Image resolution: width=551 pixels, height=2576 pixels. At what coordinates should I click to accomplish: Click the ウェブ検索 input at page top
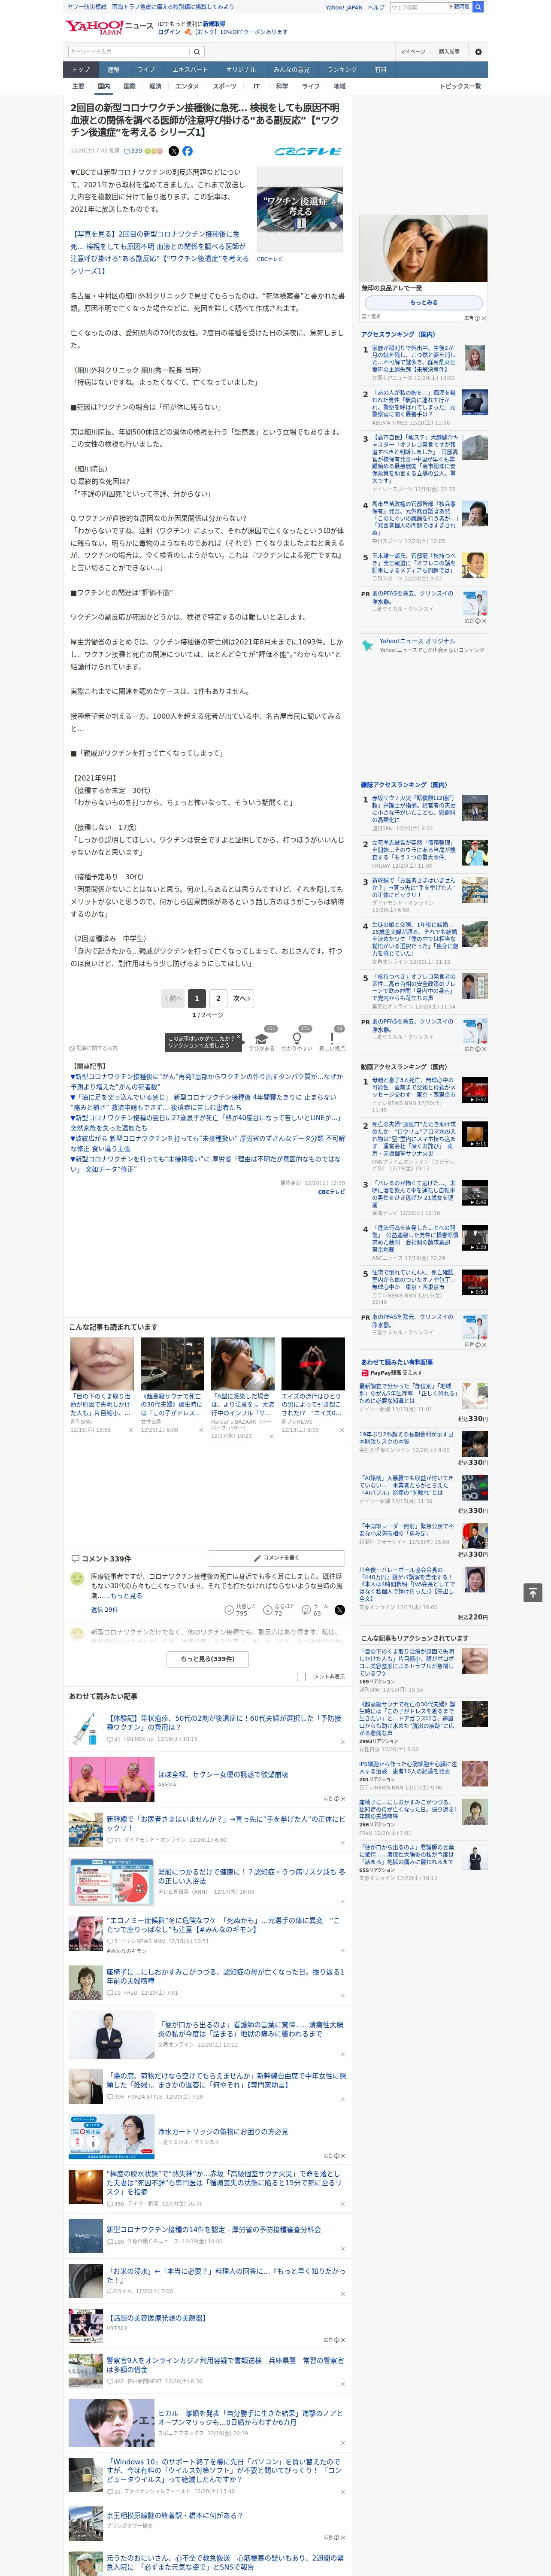[417, 7]
